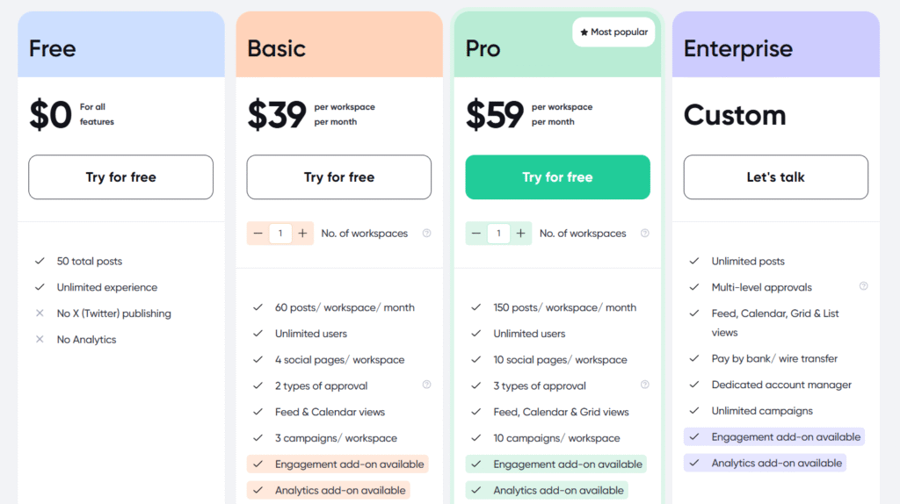Click Try for free under Free plan
The image size is (900, 504).
coord(120,177)
